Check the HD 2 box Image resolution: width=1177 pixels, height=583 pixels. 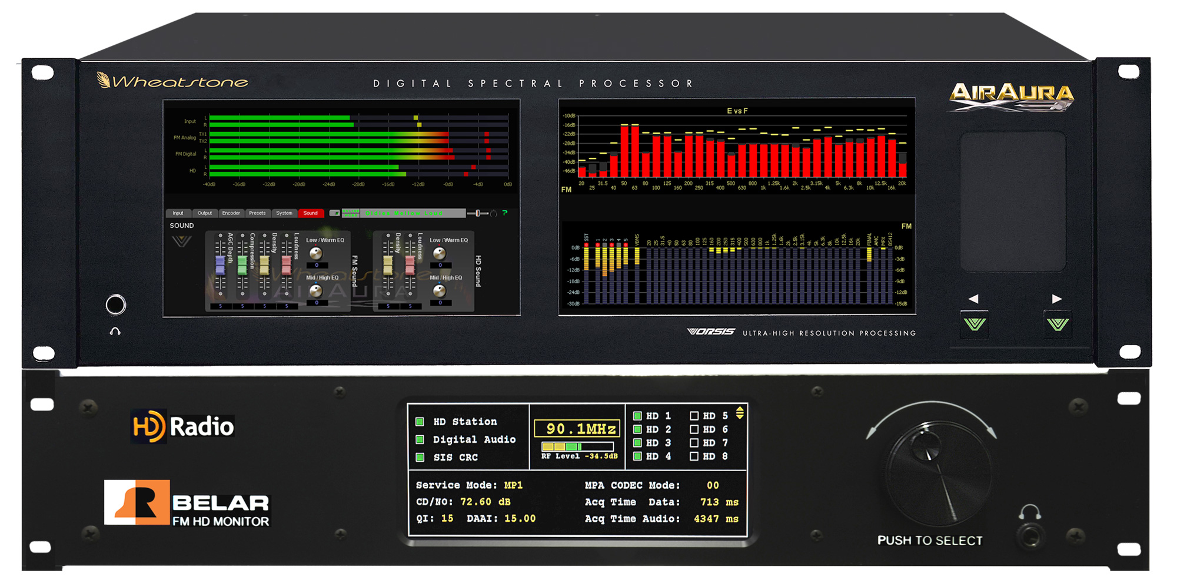[x=637, y=429]
